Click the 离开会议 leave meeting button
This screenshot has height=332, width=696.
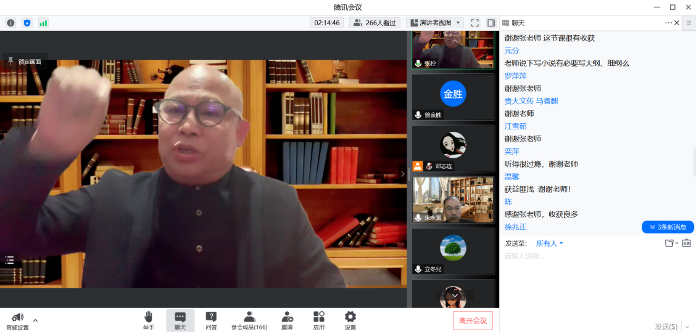[473, 321]
